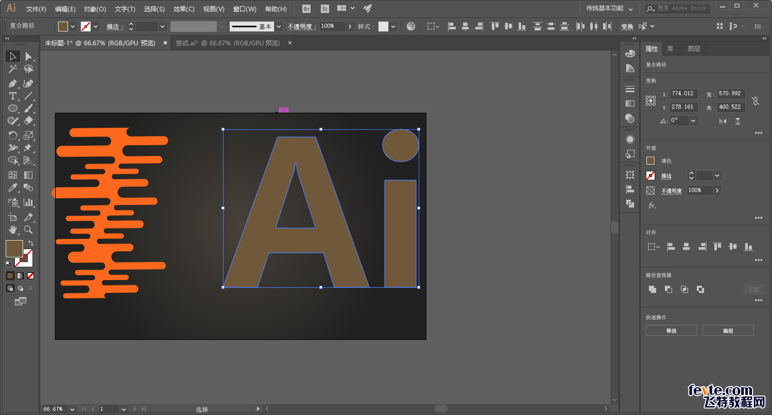Click the 释放 quick action button
The height and width of the screenshot is (415, 772).
[671, 331]
